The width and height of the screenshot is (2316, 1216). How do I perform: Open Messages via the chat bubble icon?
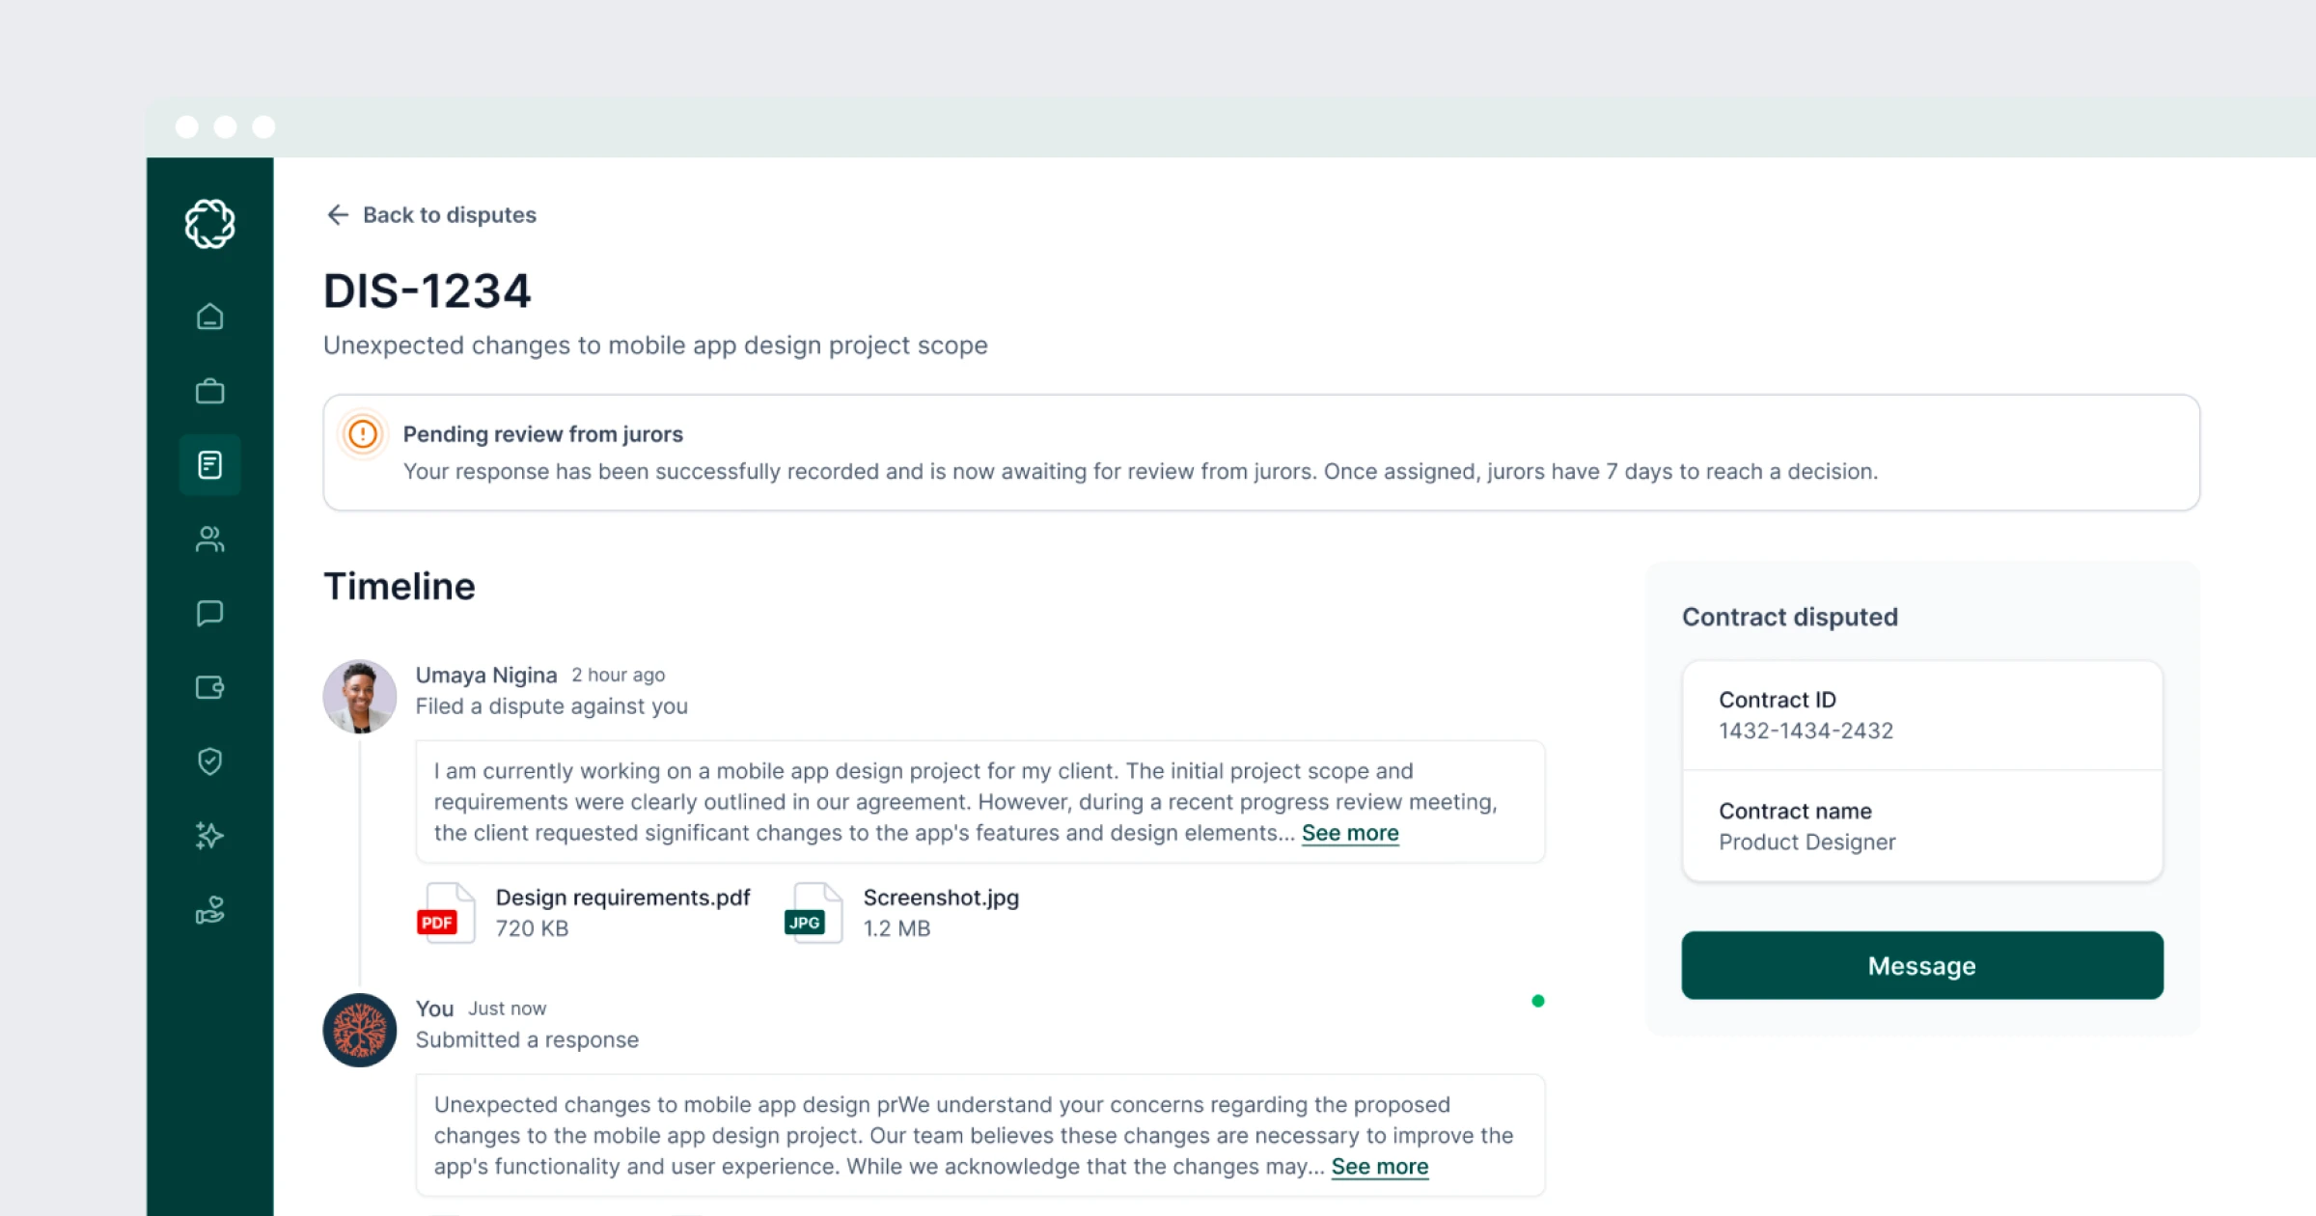[x=209, y=614]
